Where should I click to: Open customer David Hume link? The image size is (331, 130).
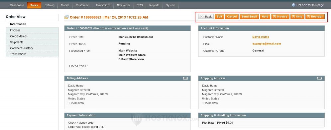pyautogui.click(x=261, y=37)
